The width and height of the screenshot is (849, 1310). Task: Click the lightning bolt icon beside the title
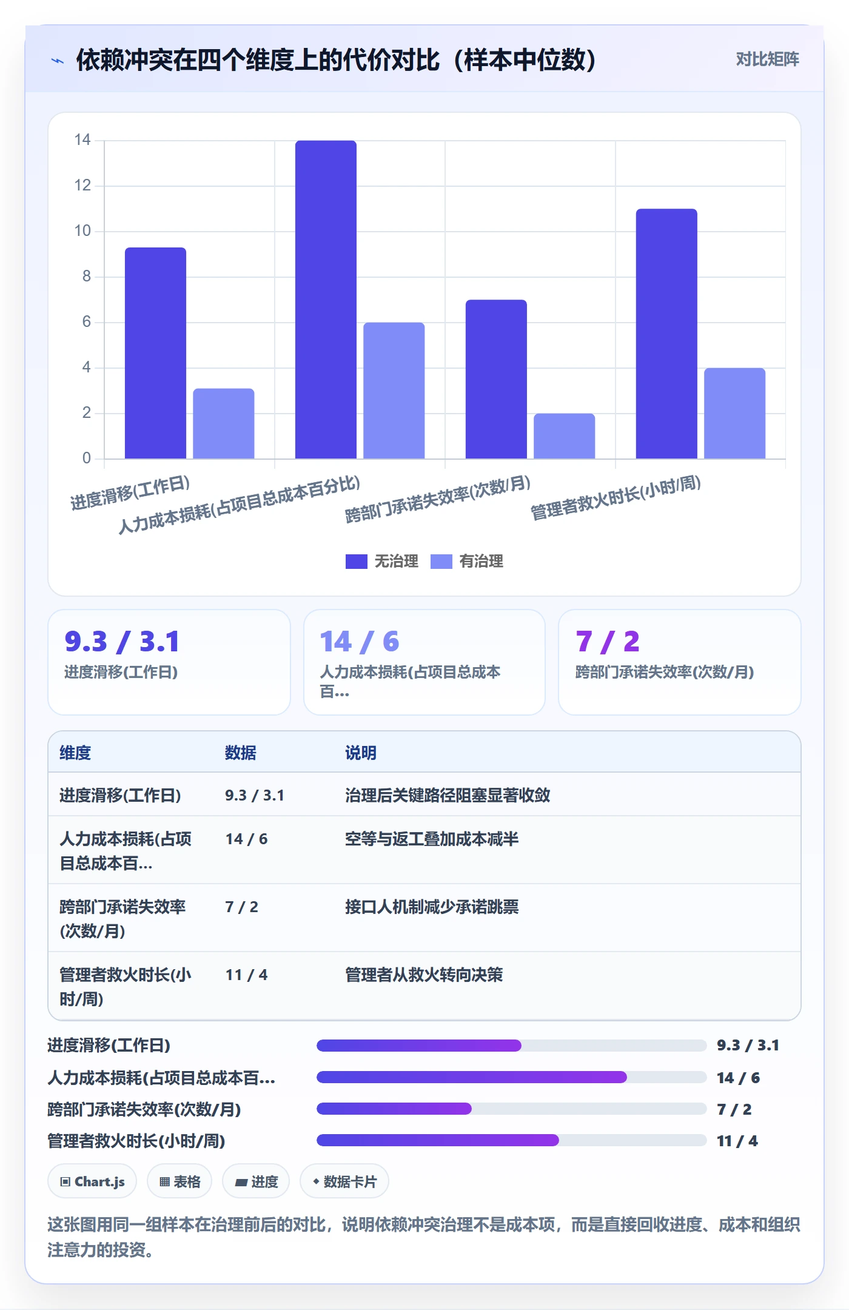click(58, 61)
